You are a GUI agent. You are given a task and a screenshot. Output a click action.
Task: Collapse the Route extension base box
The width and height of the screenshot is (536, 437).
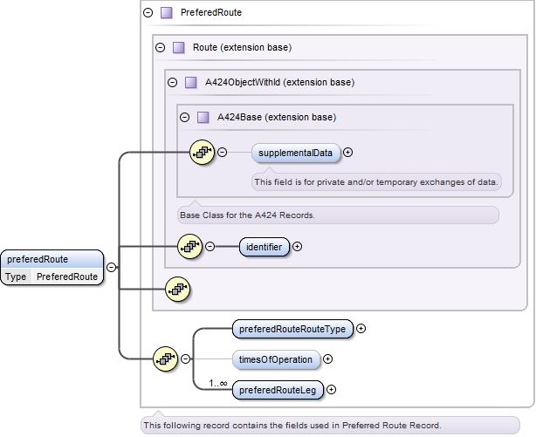click(160, 47)
